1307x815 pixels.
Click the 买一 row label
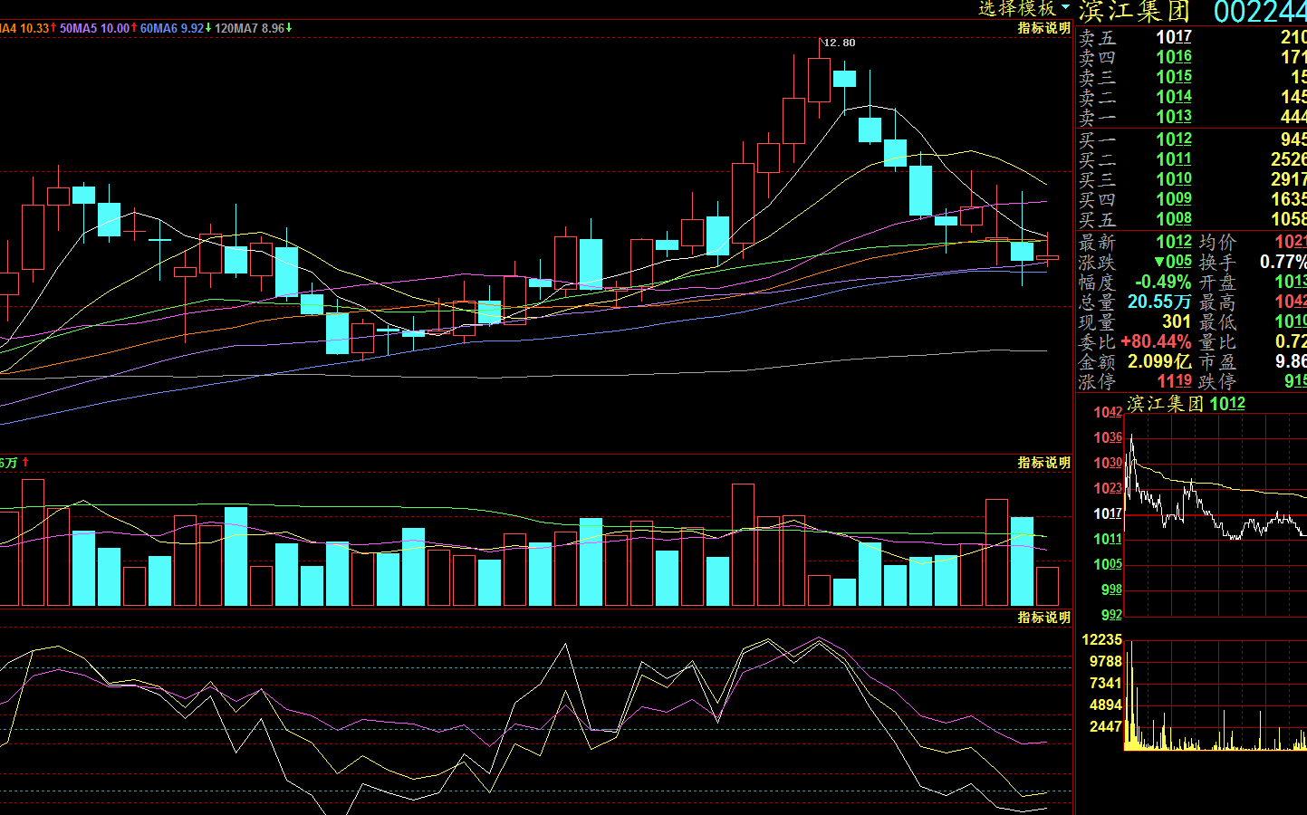[x=1097, y=139]
